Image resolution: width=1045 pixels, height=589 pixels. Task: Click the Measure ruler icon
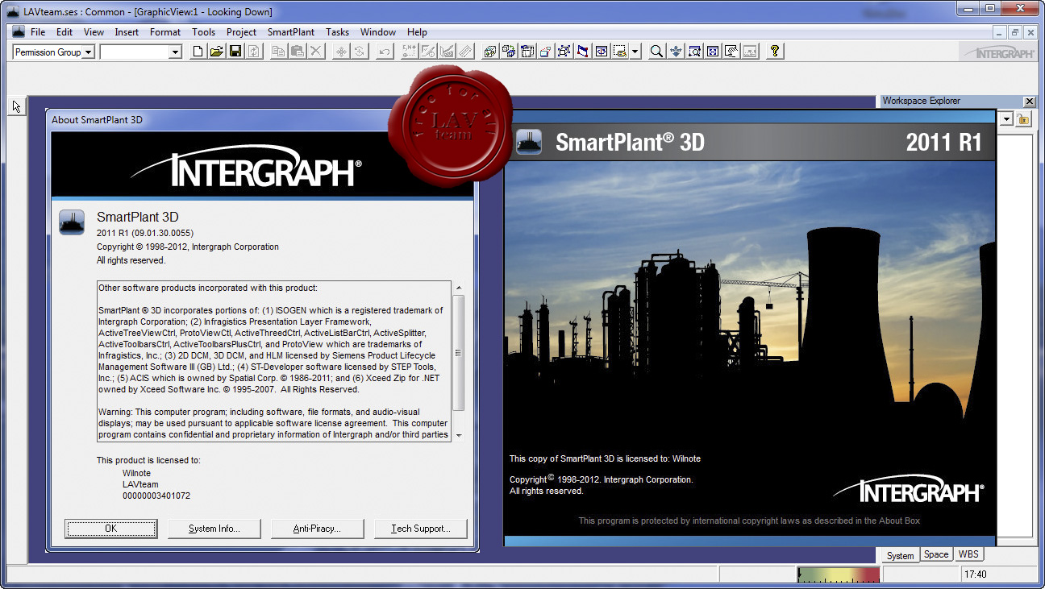pyautogui.click(x=465, y=52)
